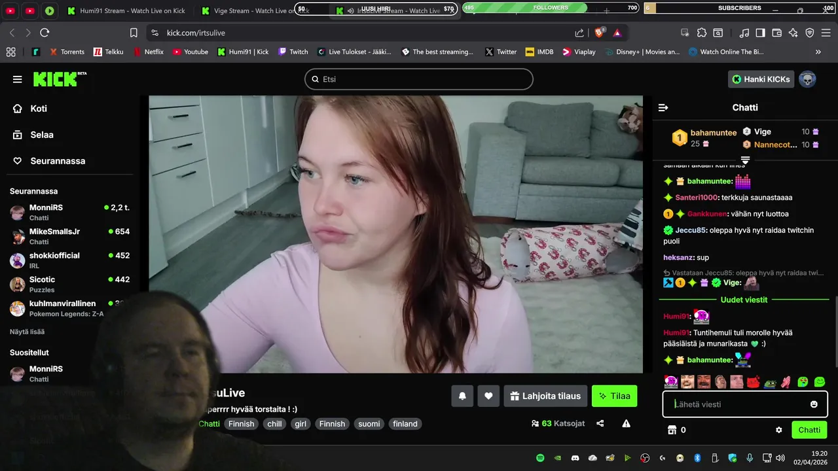Click the green Chatti send button
Screen dimensions: 838x471
[809, 430]
